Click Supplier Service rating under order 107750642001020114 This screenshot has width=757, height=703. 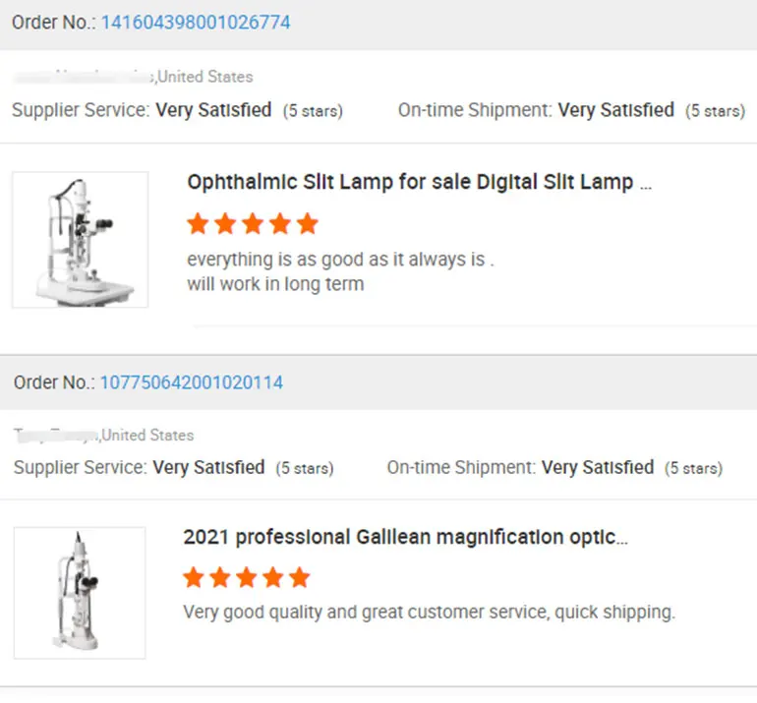point(208,468)
